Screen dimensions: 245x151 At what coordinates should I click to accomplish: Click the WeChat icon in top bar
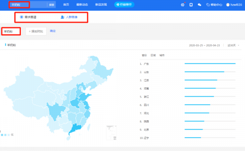coord(199,4)
